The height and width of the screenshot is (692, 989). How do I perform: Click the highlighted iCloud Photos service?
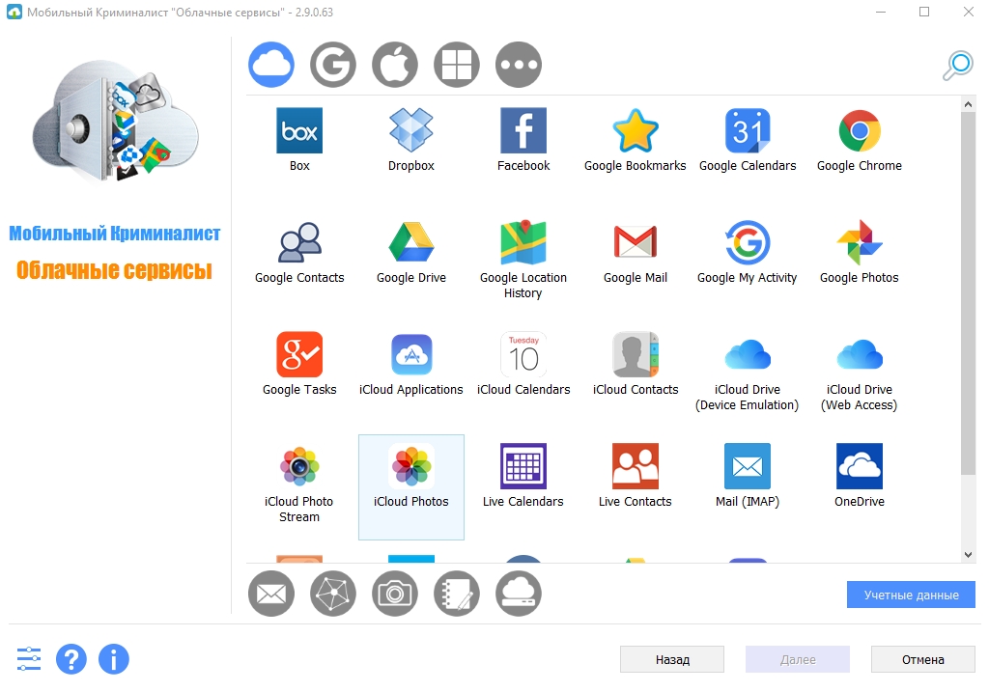point(410,486)
